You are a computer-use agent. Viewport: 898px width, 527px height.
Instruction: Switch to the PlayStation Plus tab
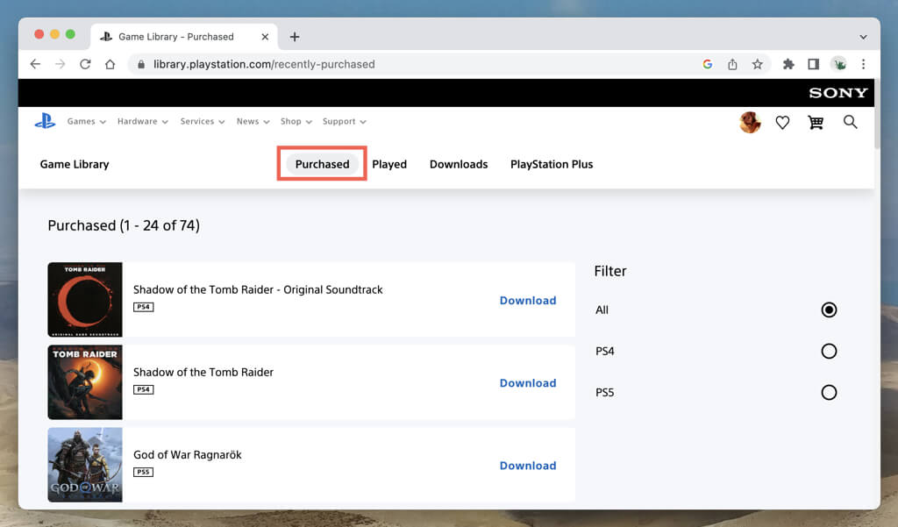(x=551, y=164)
